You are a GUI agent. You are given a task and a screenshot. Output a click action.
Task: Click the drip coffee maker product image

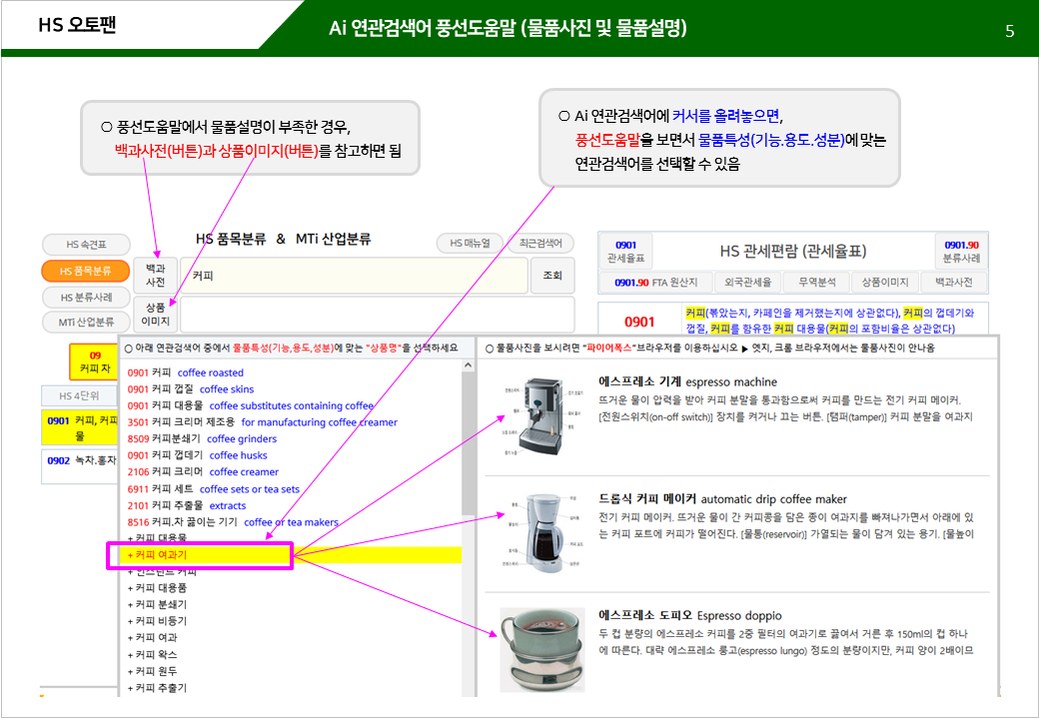542,532
